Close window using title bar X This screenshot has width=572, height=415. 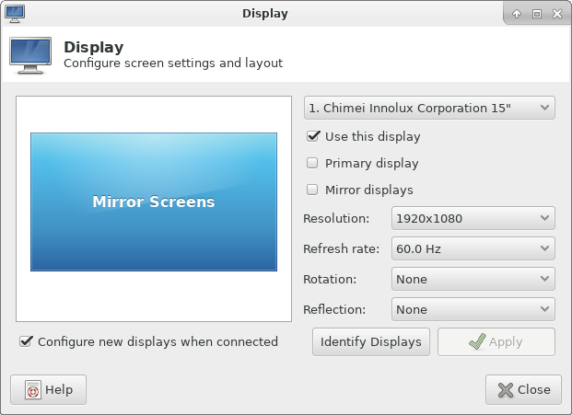tap(556, 14)
